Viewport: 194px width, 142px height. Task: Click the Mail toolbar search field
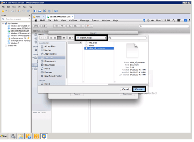coord(164,26)
